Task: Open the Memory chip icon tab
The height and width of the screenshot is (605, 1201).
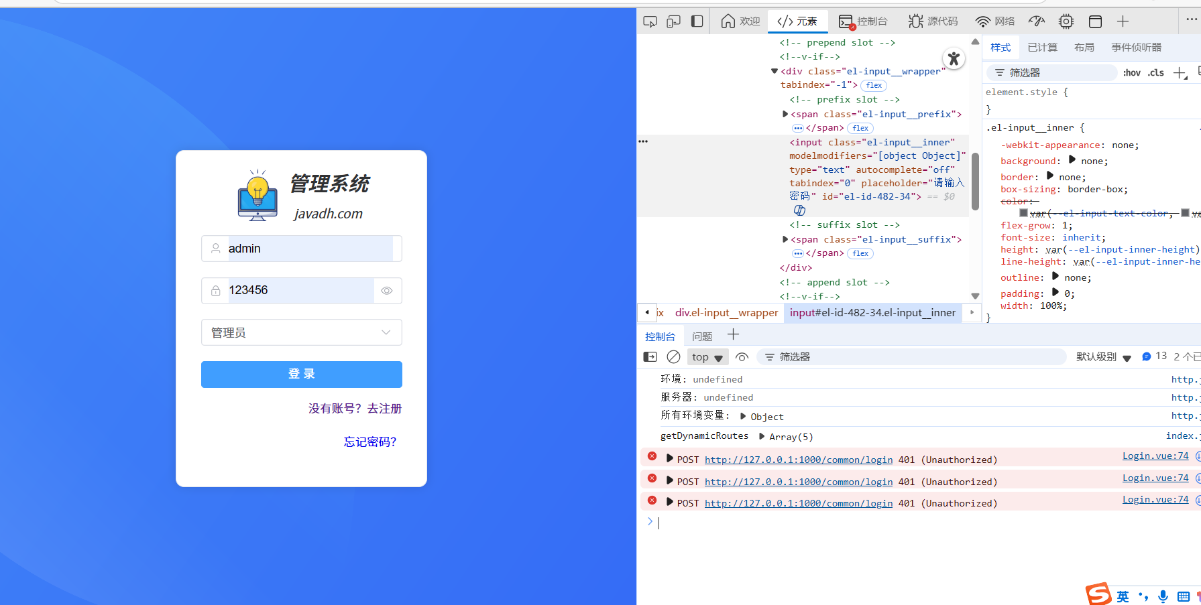Action: coord(1066,21)
